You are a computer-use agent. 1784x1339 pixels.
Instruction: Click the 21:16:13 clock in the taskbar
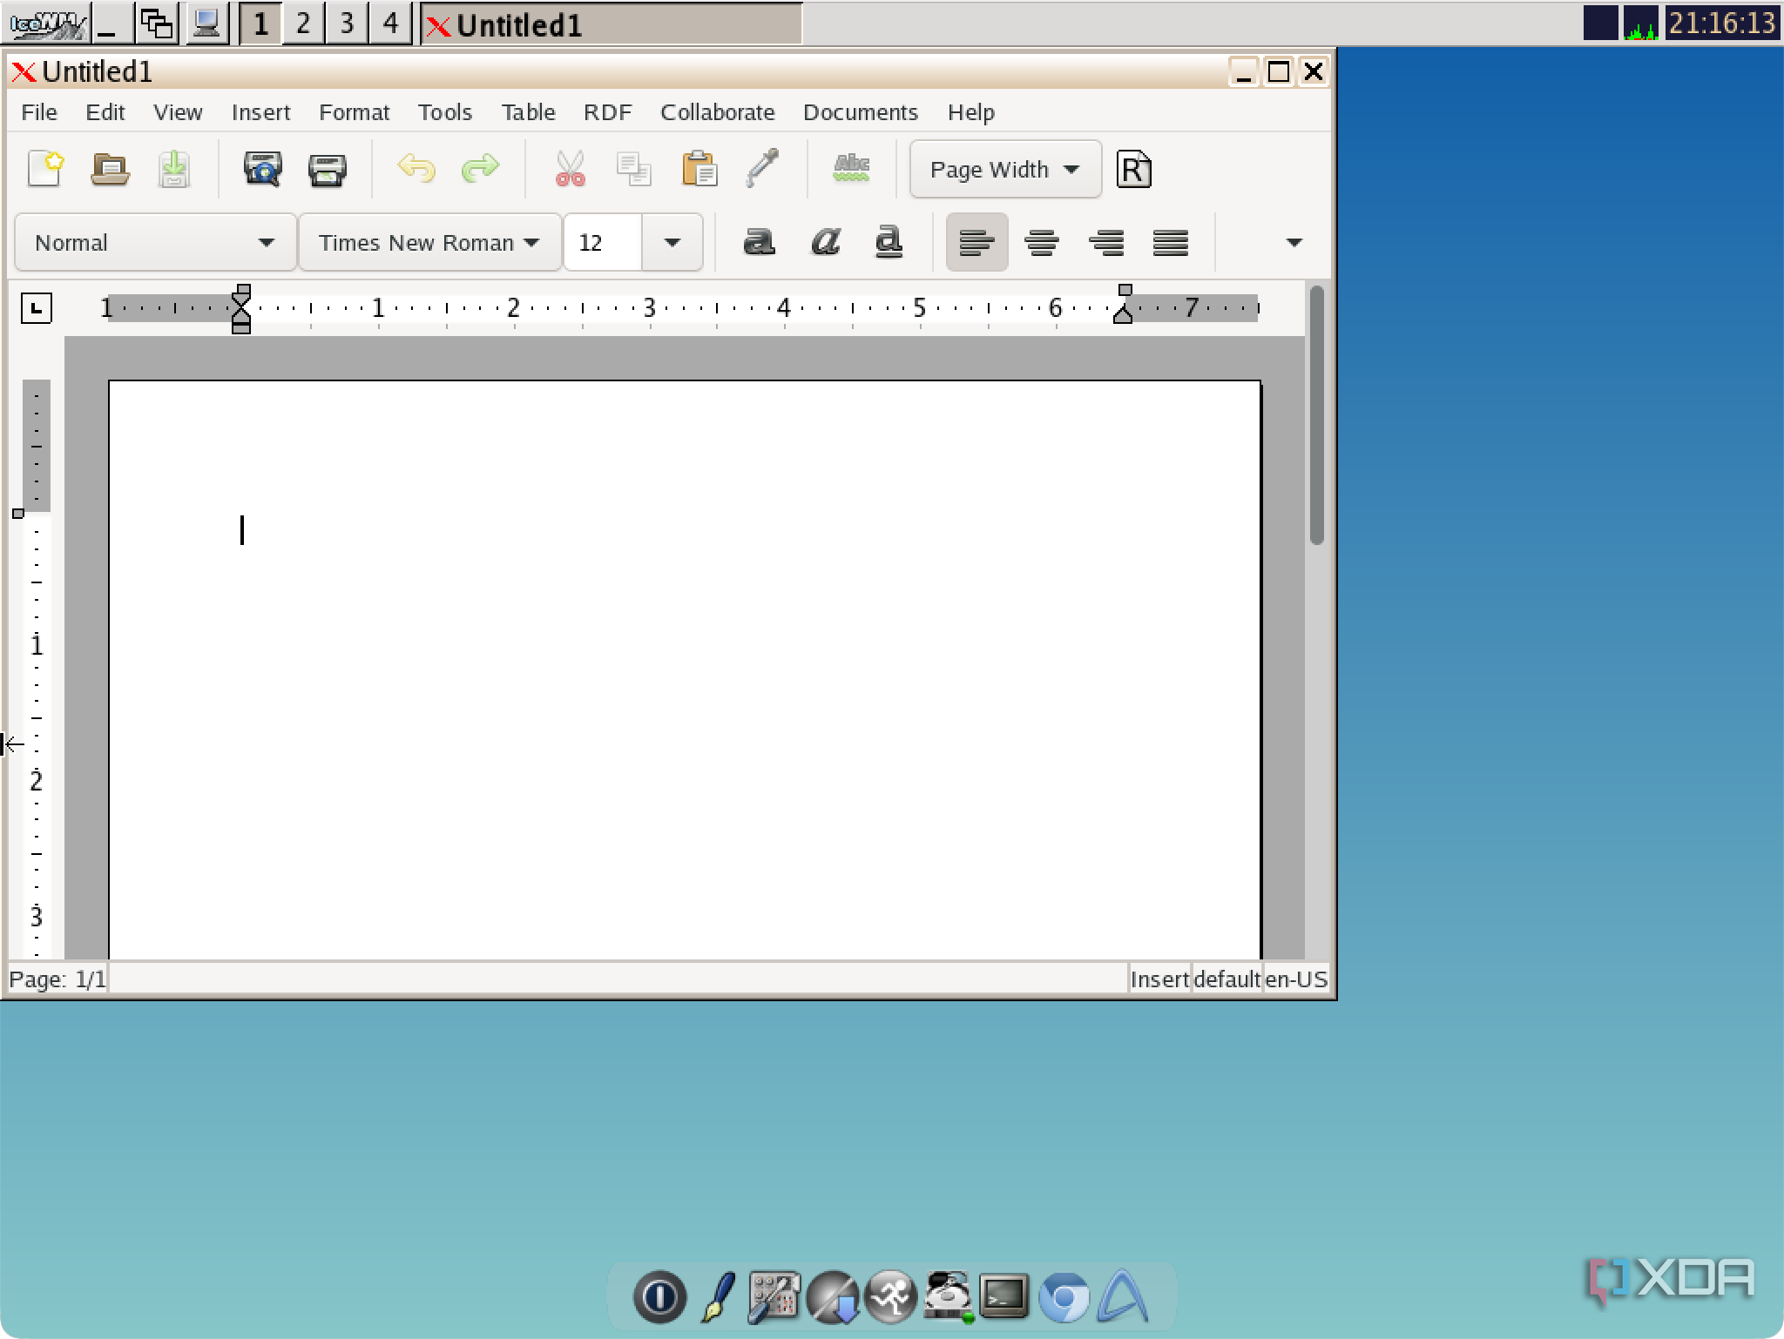point(1722,23)
